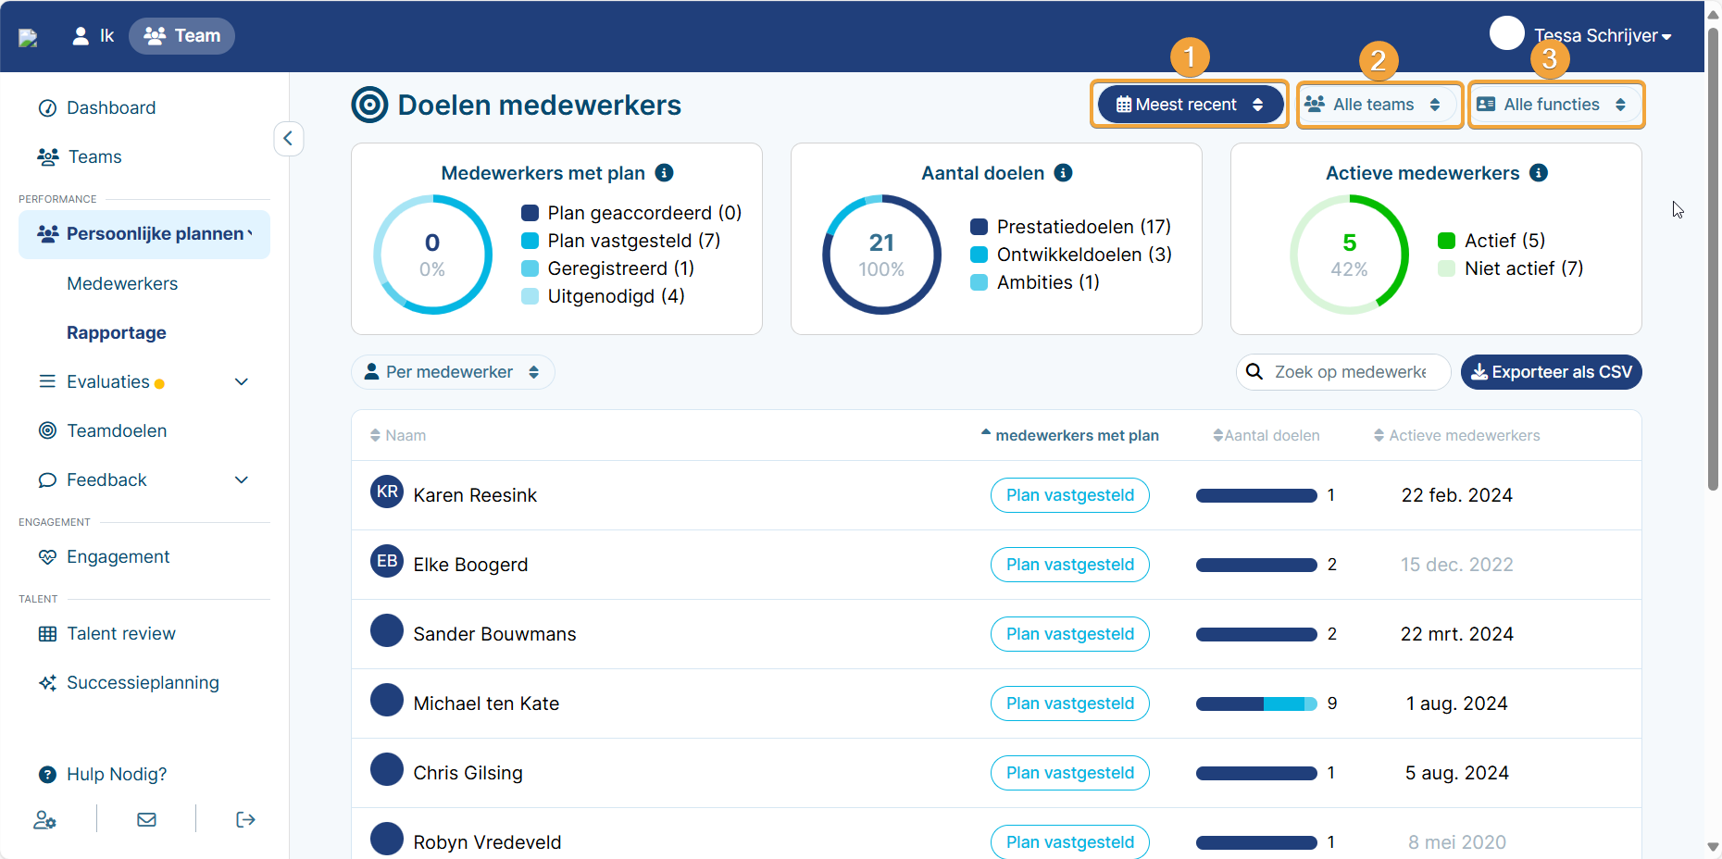Open the Alle functies filter dropdown

[x=1556, y=105]
